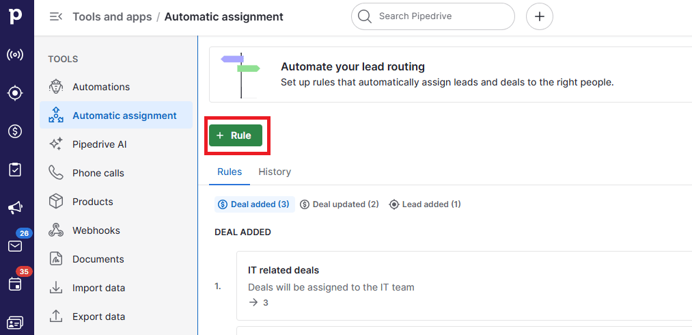This screenshot has width=692, height=335.
Task: Click the Automate your lead routing heading
Action: pos(352,67)
